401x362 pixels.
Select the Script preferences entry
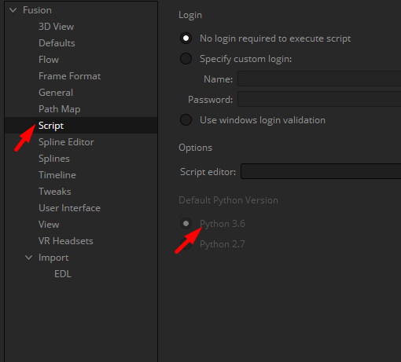81,126
